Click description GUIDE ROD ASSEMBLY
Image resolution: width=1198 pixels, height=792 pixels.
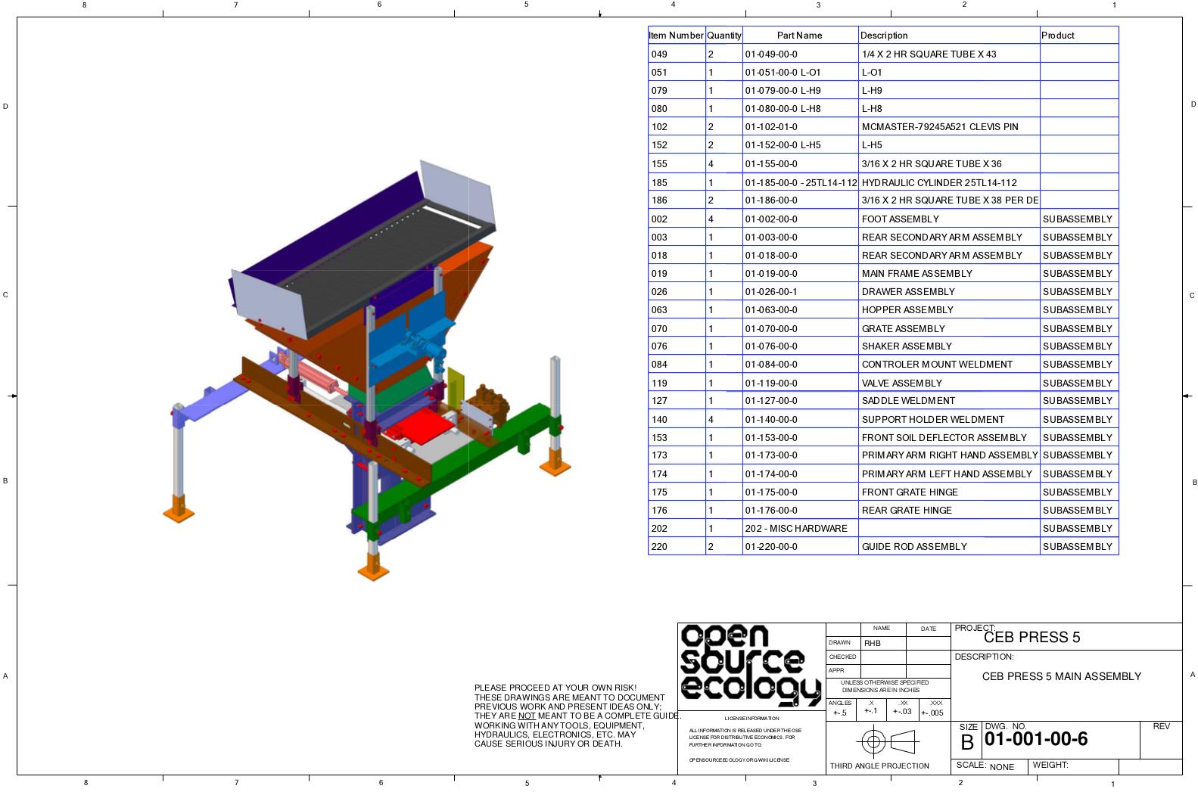tap(914, 547)
